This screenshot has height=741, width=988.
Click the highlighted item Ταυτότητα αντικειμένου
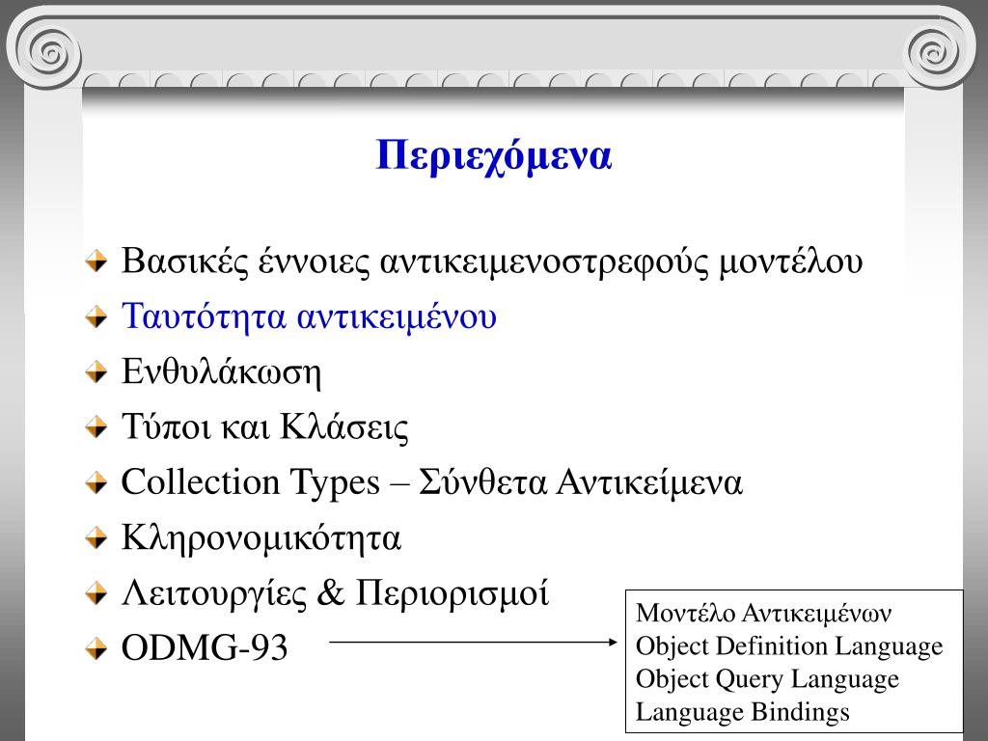[x=309, y=316]
